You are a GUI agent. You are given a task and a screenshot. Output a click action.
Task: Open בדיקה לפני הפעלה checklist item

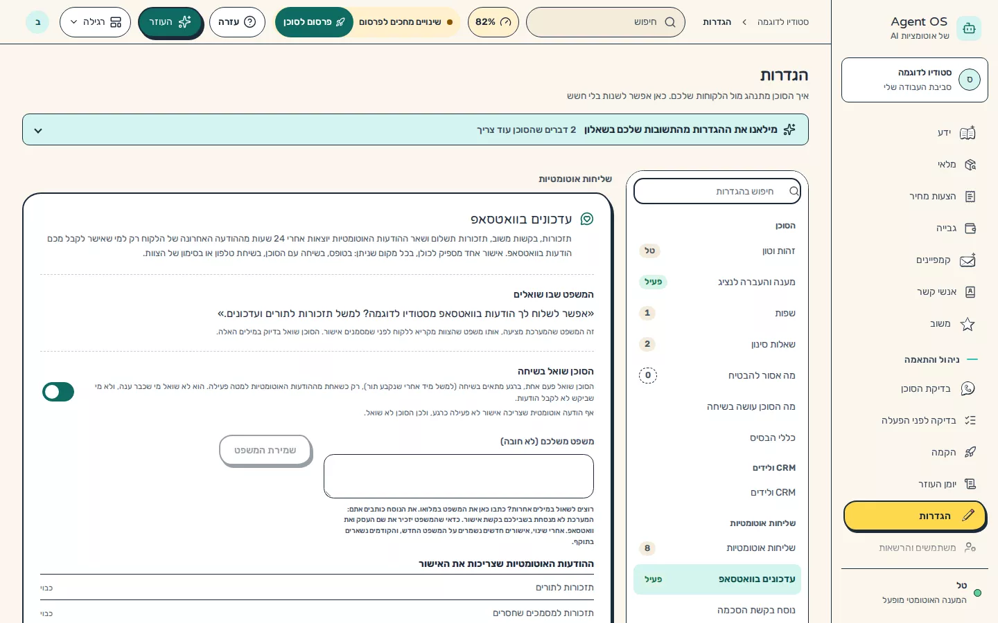point(915,421)
